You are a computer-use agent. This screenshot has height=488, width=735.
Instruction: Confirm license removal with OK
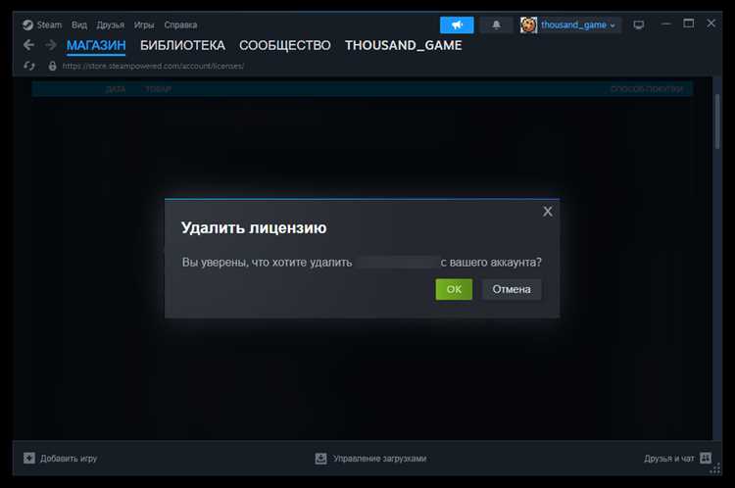(x=454, y=289)
